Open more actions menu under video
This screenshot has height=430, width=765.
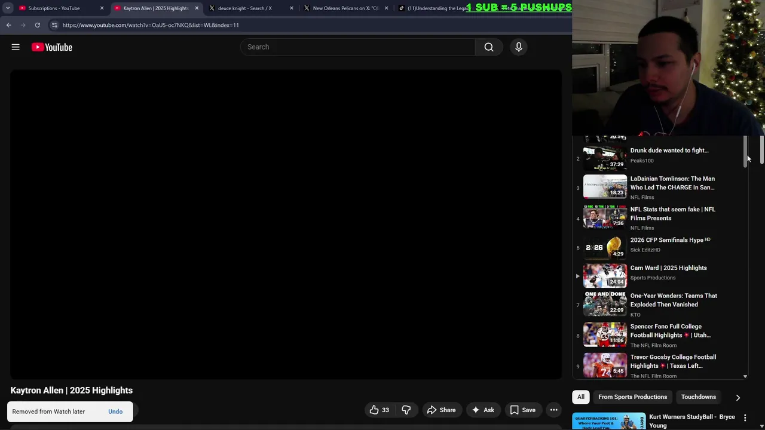pyautogui.click(x=554, y=410)
